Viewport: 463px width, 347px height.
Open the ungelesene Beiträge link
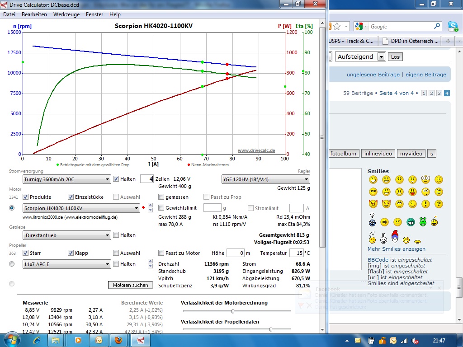(x=373, y=75)
